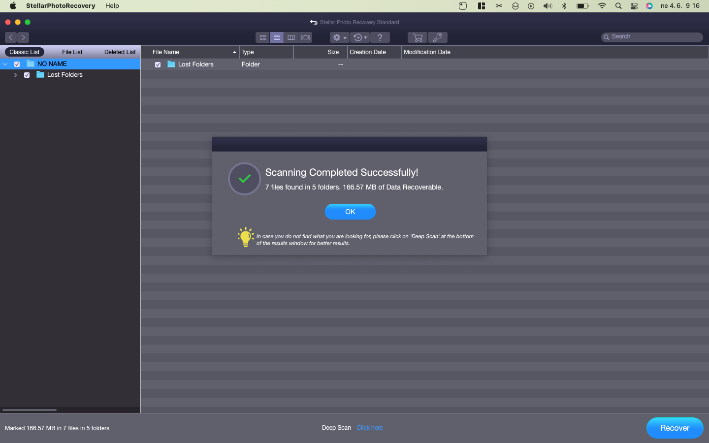The image size is (709, 443).
Task: Toggle the Lost Folders checkbox in sidebar
Action: pyautogui.click(x=27, y=75)
